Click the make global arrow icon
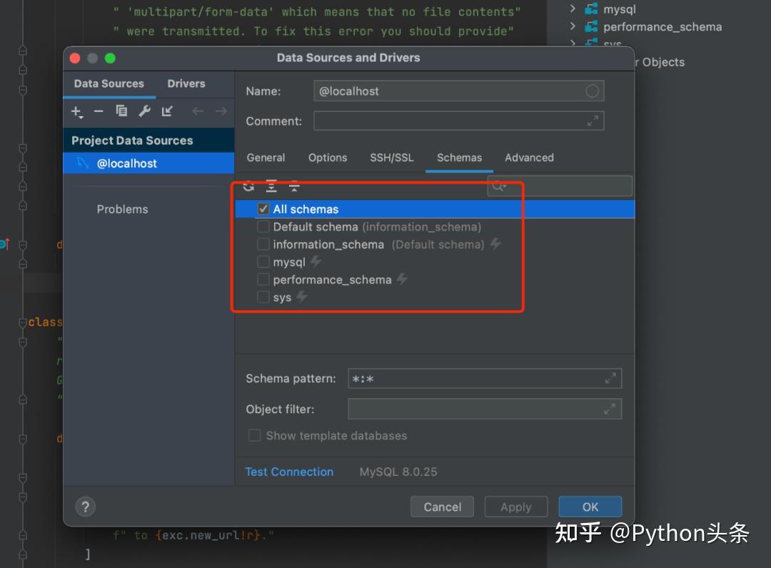The image size is (771, 568). (x=167, y=111)
